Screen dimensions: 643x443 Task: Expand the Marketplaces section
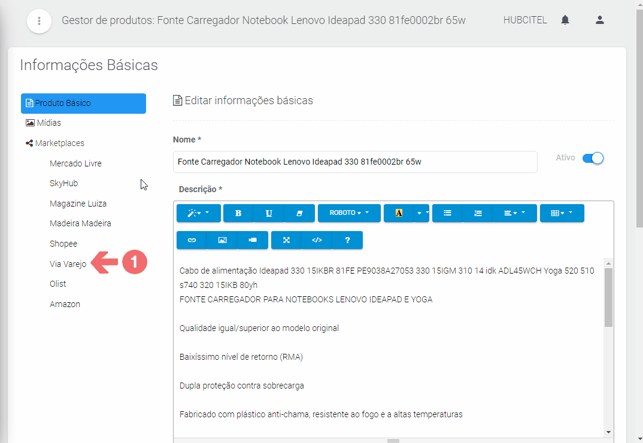(x=55, y=143)
